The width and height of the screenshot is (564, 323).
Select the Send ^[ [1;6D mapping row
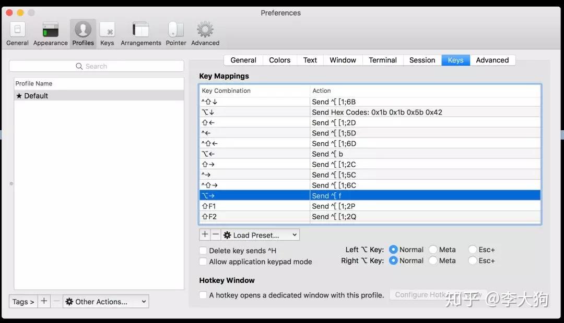(x=370, y=143)
